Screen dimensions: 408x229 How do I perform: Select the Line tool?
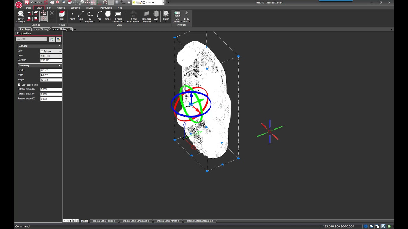coord(81,16)
